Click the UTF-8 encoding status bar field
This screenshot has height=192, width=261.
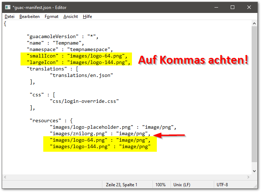[222, 185]
